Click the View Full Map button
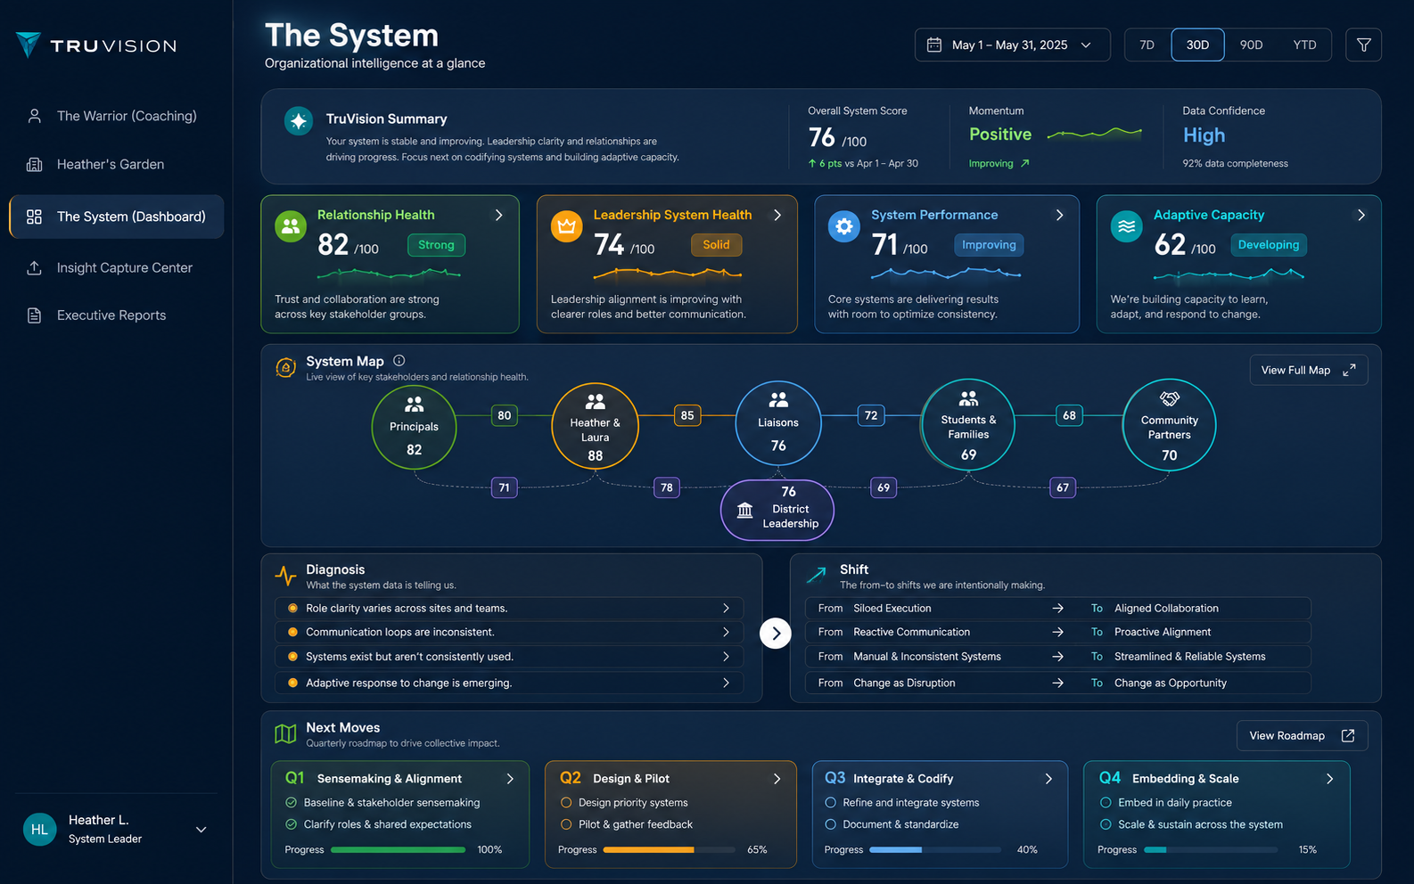Screen dimensions: 1414x884 [1308, 370]
